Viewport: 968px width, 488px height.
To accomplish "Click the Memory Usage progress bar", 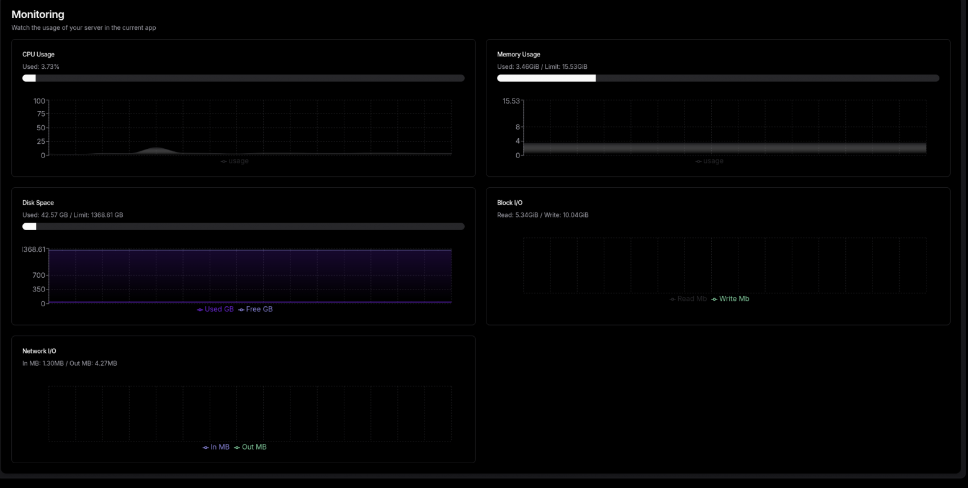I will (718, 78).
